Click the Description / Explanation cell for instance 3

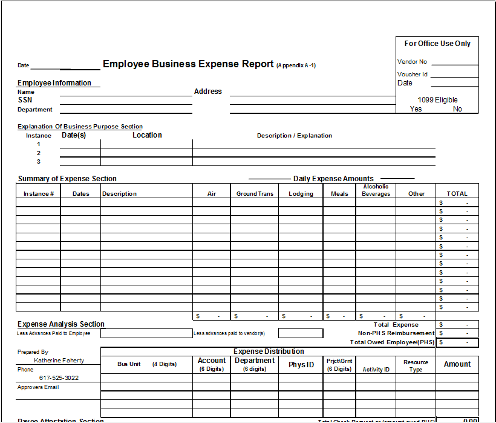pos(313,162)
